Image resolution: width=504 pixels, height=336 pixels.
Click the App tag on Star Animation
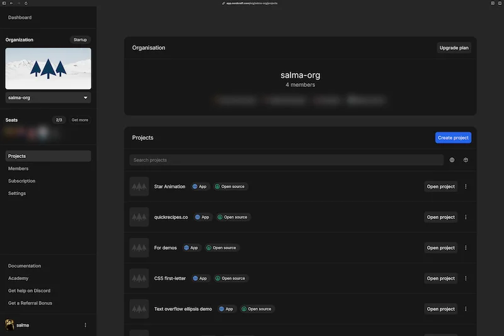coord(199,186)
